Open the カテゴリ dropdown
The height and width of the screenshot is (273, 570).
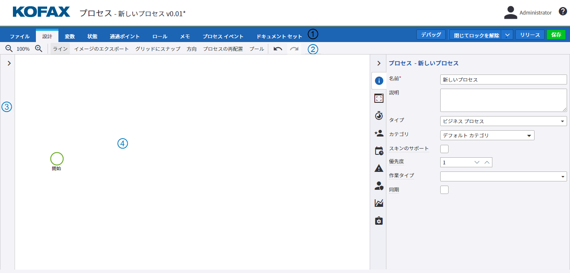tap(487, 135)
